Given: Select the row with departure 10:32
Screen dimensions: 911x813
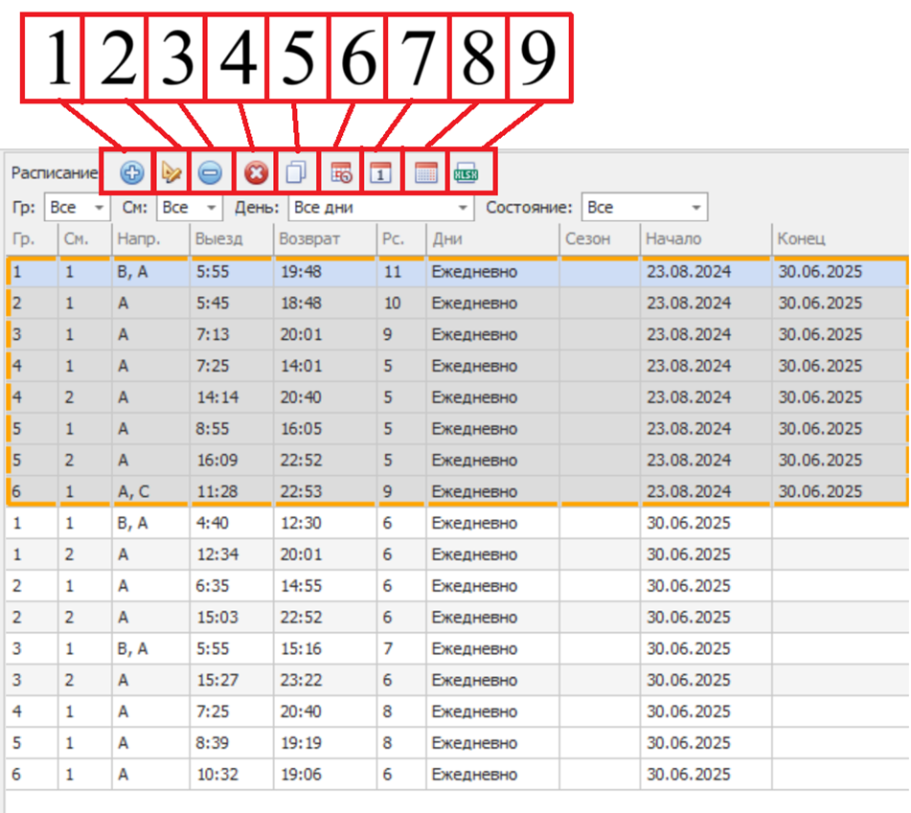Looking at the screenshot, I should click(383, 775).
